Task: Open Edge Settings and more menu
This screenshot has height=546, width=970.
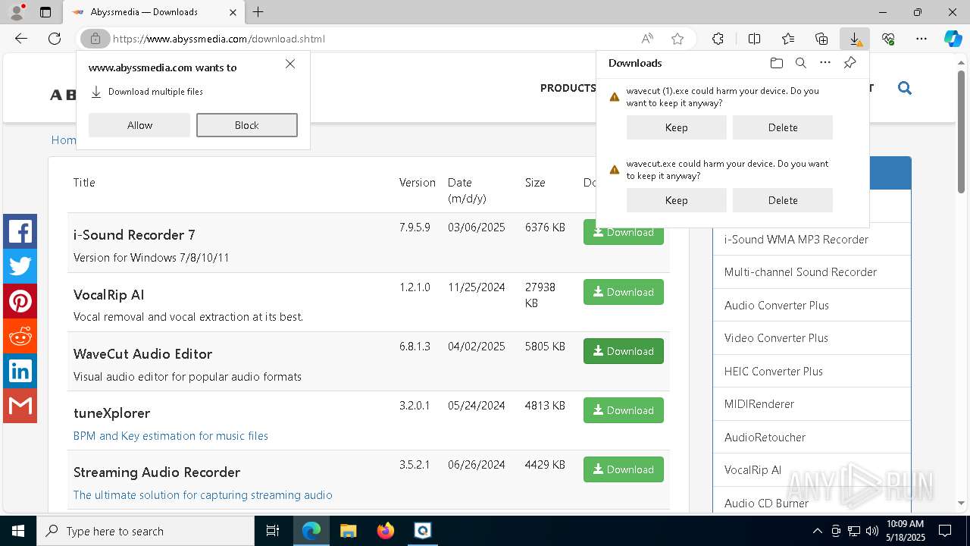Action: [921, 39]
